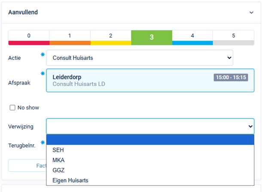The height and width of the screenshot is (192, 262).
Task: Select the Leiderdorp appointment card
Action: (x=129, y=80)
